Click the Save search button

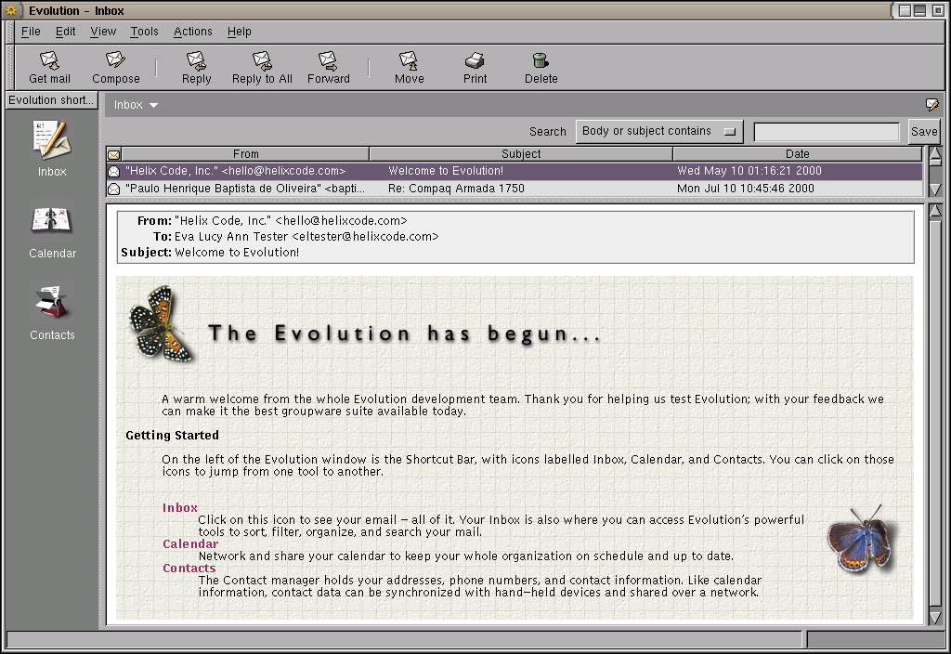pos(923,130)
